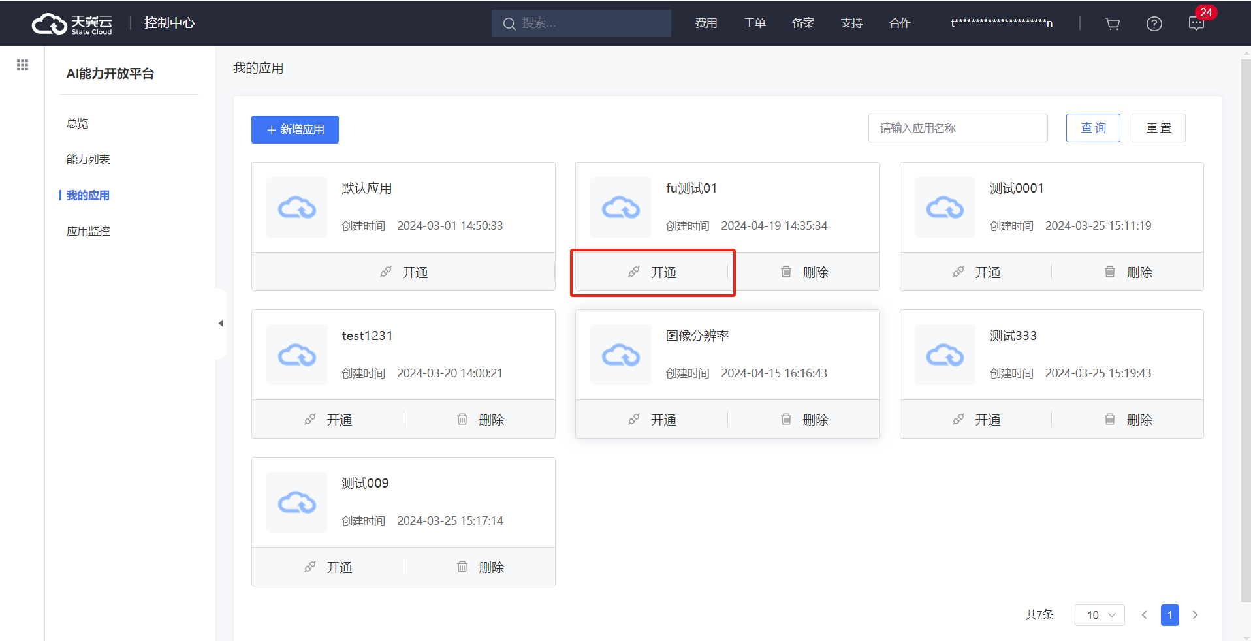Select page 1 in pagination

tap(1169, 615)
